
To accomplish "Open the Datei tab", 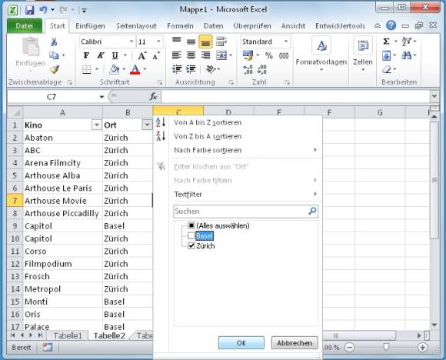I will click(x=25, y=26).
